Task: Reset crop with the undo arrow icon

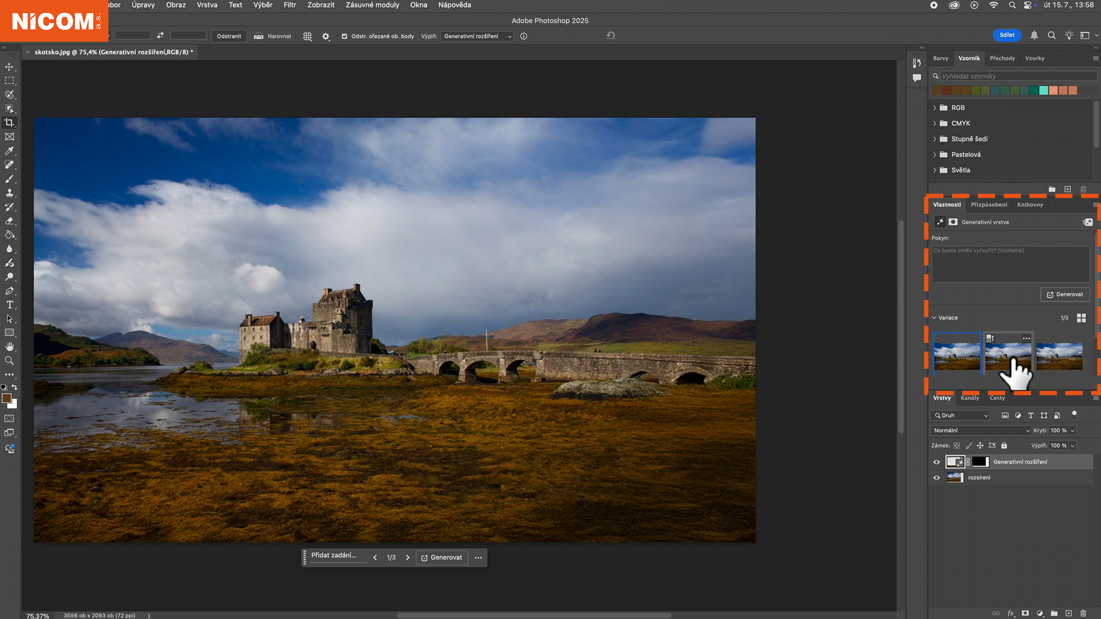Action: point(611,36)
